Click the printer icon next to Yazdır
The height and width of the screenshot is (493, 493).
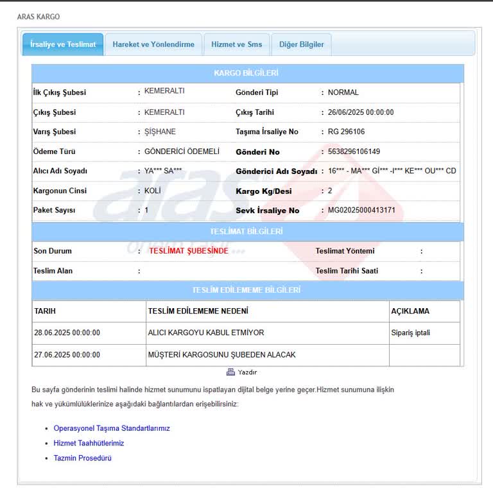click(230, 372)
